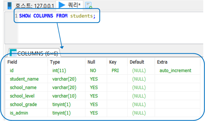The image size is (205, 121).
Task: Sort by the Type column header
Action: click(x=66, y=62)
